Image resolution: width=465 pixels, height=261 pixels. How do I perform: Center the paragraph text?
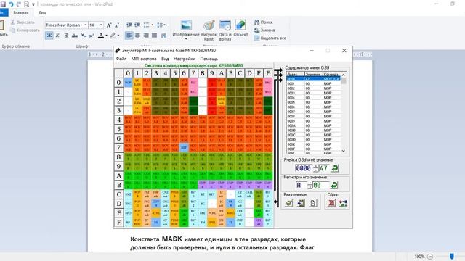click(x=137, y=36)
